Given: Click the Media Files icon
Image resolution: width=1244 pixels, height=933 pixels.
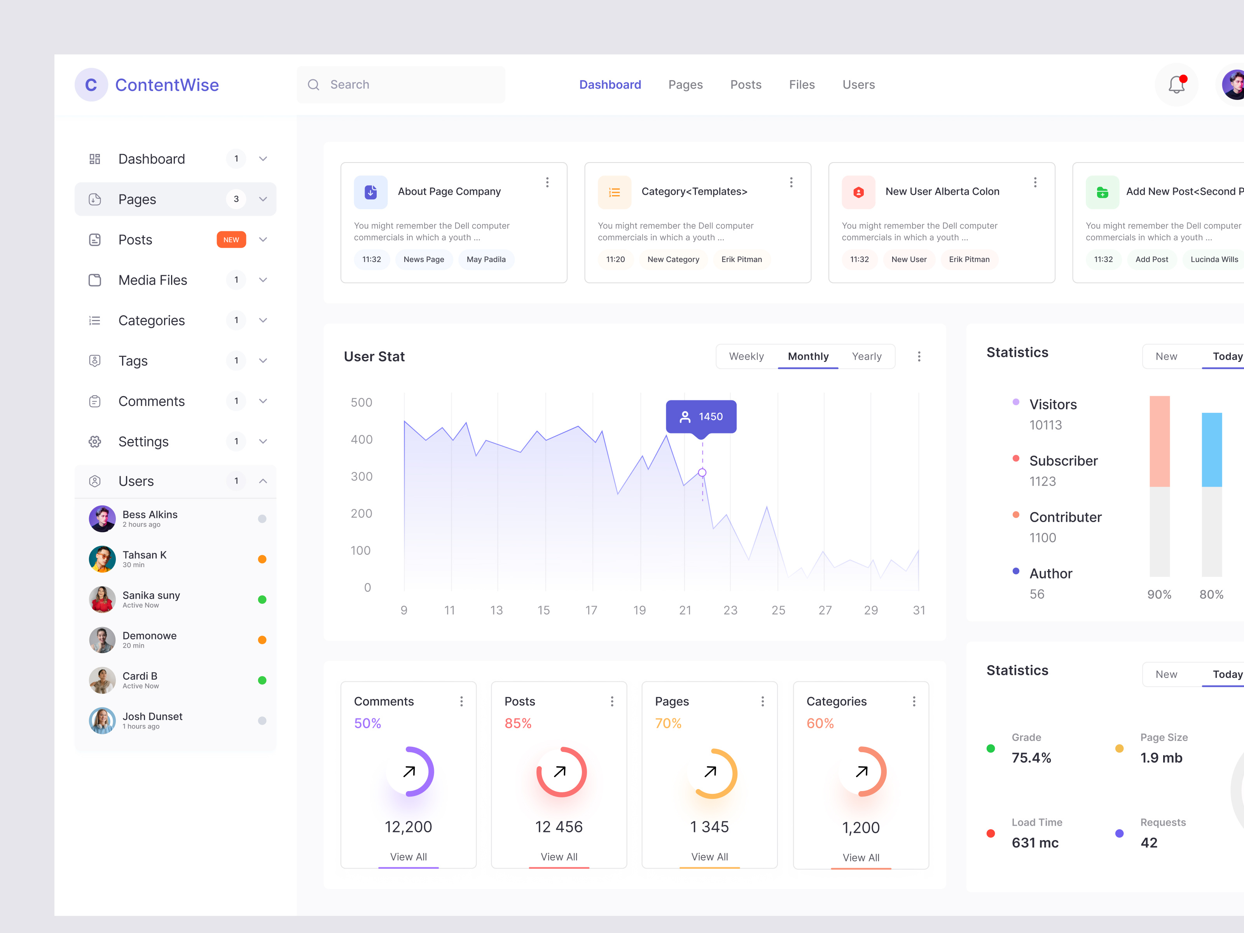Looking at the screenshot, I should (94, 280).
